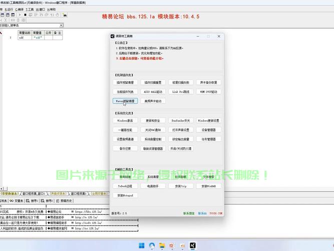Screen dimensions: 334x251
Task: Open the T工具 menu
Action: tap(30, 10)
